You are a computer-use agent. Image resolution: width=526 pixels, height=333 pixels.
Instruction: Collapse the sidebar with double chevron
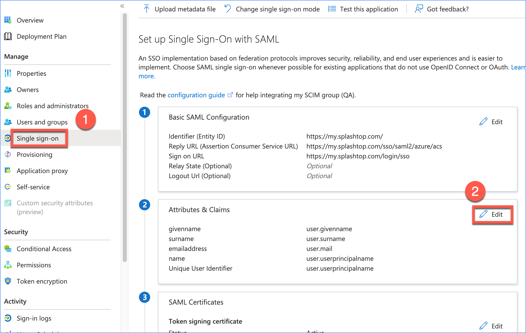pyautogui.click(x=122, y=6)
